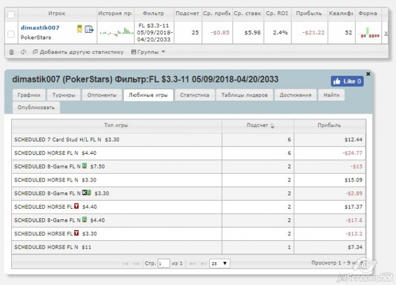Click the $5.98 average stake value
Screen dimensions: 396x285
tap(252, 33)
